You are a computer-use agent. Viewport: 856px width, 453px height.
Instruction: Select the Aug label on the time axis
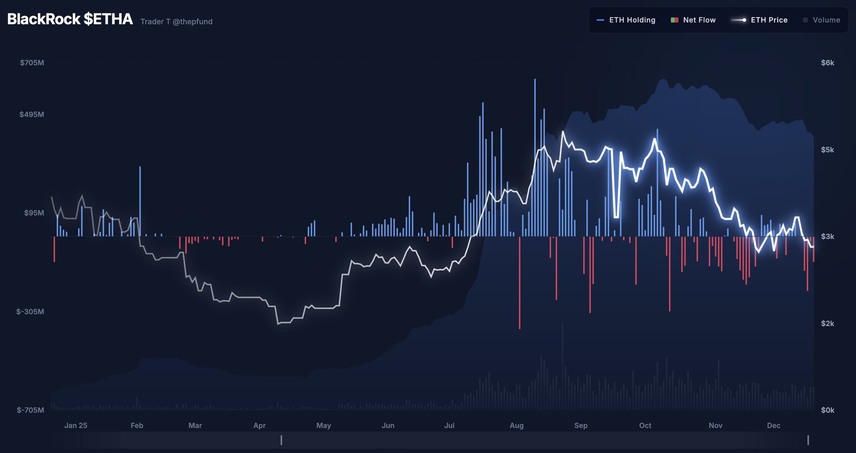click(x=517, y=425)
